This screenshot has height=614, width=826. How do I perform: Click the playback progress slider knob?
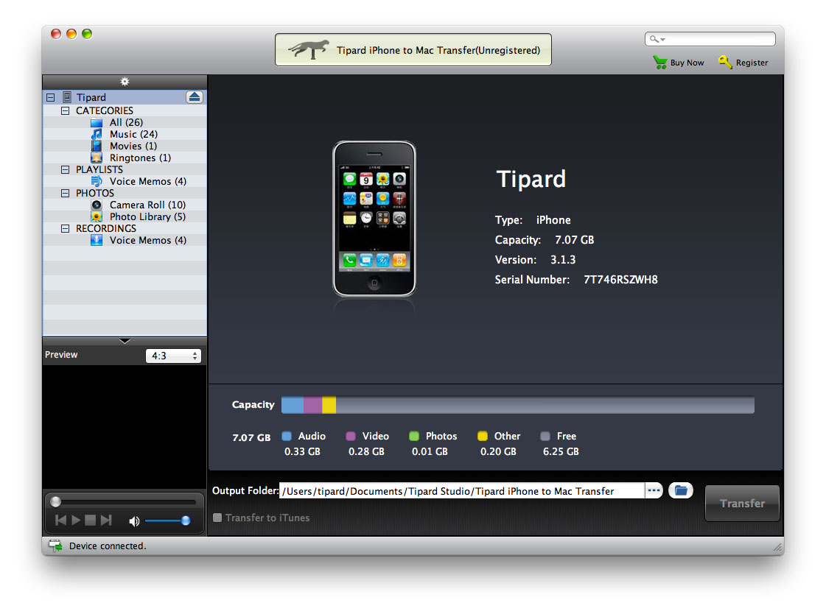click(55, 501)
